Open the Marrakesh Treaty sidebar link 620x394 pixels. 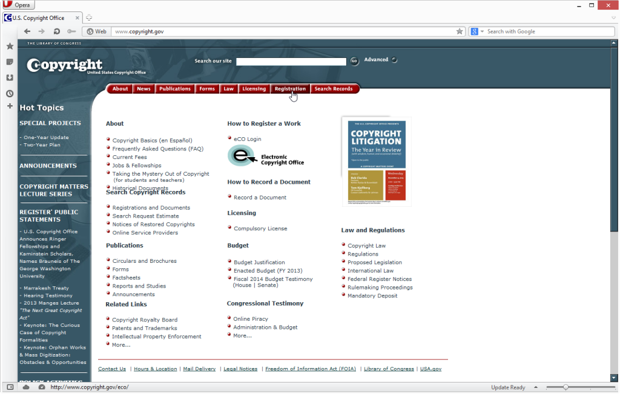[46, 288]
